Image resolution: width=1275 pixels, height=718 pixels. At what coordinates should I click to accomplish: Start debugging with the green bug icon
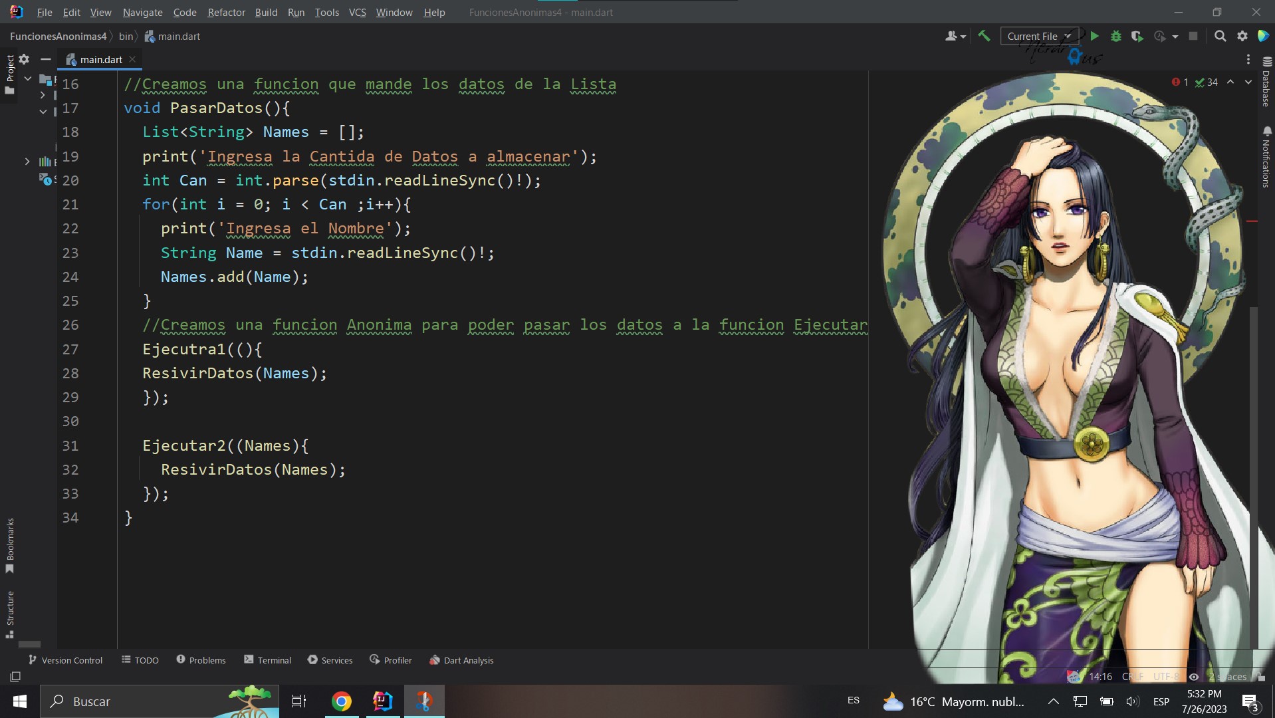[x=1116, y=37]
